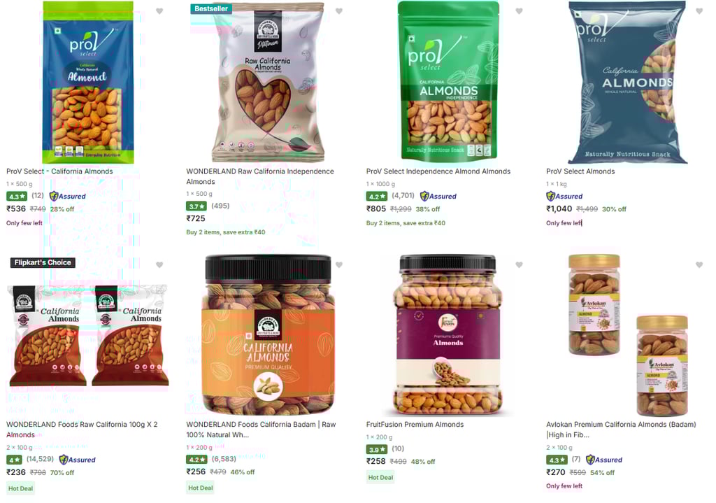Click wishlist heart for Avlokan Premium California Almonds

[x=699, y=264]
